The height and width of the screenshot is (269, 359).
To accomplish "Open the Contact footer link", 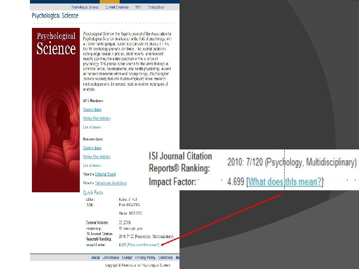I will (127, 258).
